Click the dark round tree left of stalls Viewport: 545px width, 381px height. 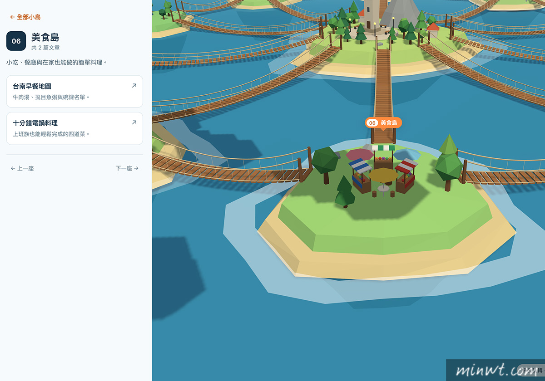tap(324, 164)
